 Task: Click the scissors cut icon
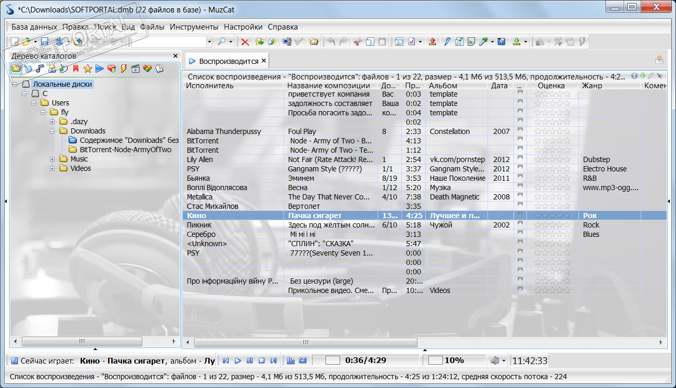pyautogui.click(x=357, y=42)
